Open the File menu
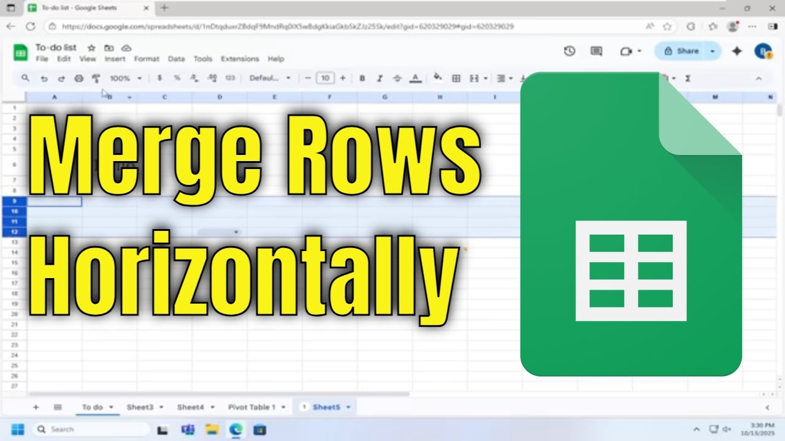This screenshot has width=785, height=441. 42,59
